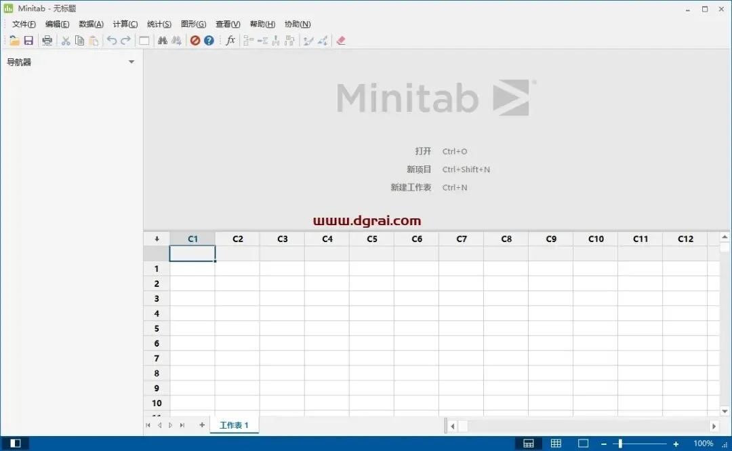
Task: Cancel with the red prohibited circle icon
Action: pyautogui.click(x=195, y=41)
